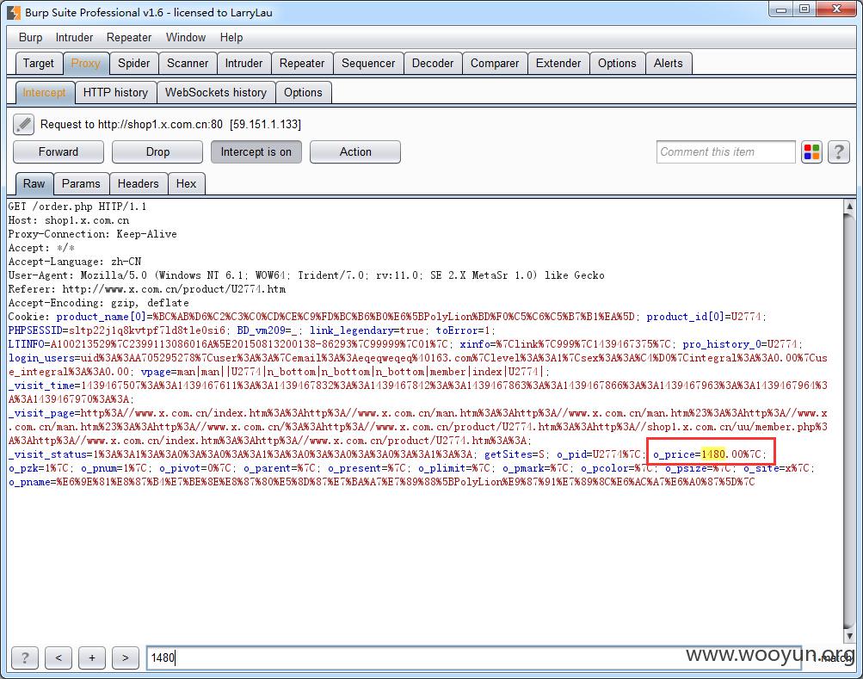Click the highlighted 1480 in o_price
This screenshot has height=679, width=863.
713,454
